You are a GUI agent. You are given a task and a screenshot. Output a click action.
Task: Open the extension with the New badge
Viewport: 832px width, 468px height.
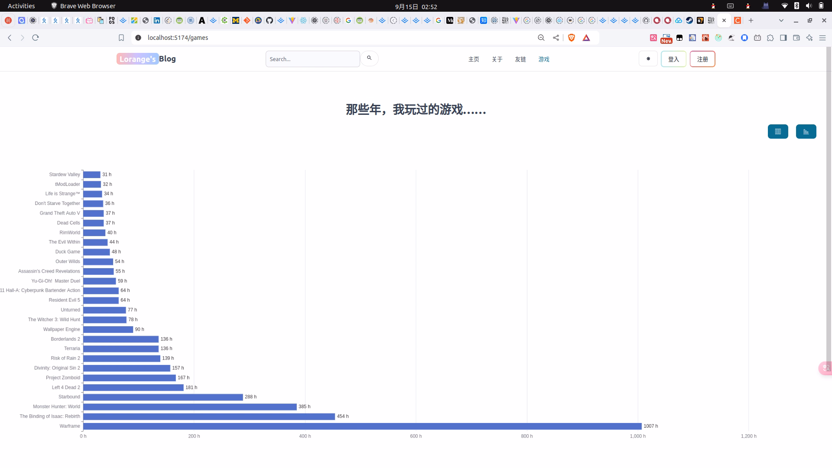click(666, 39)
